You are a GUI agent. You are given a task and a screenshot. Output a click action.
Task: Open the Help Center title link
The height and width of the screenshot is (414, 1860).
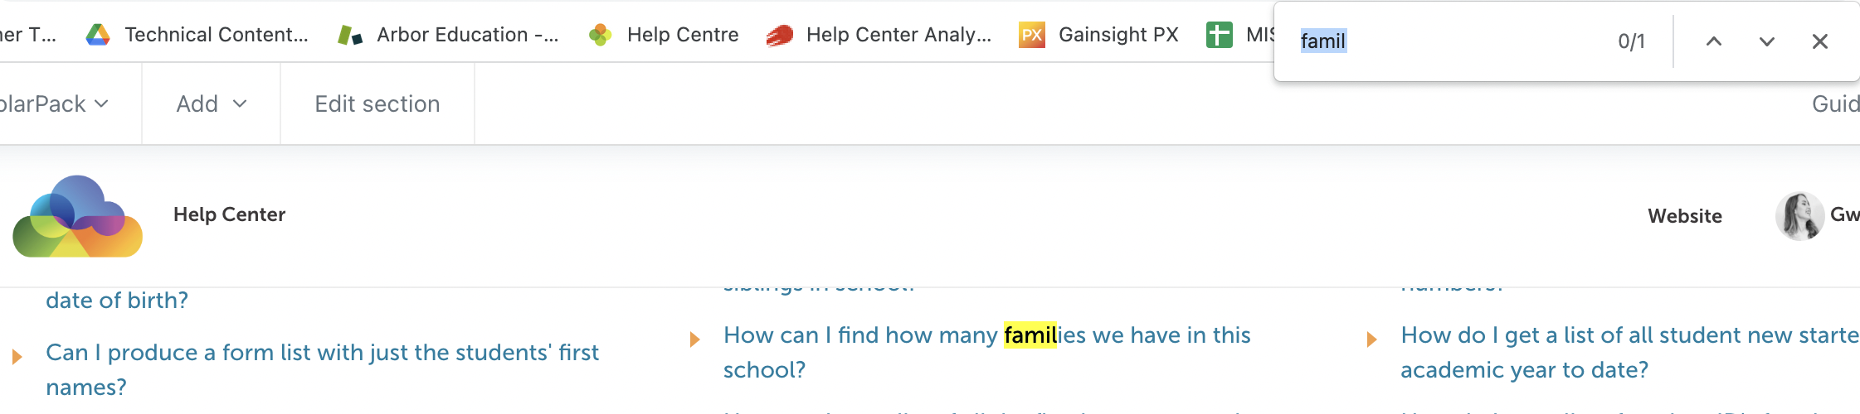click(229, 214)
